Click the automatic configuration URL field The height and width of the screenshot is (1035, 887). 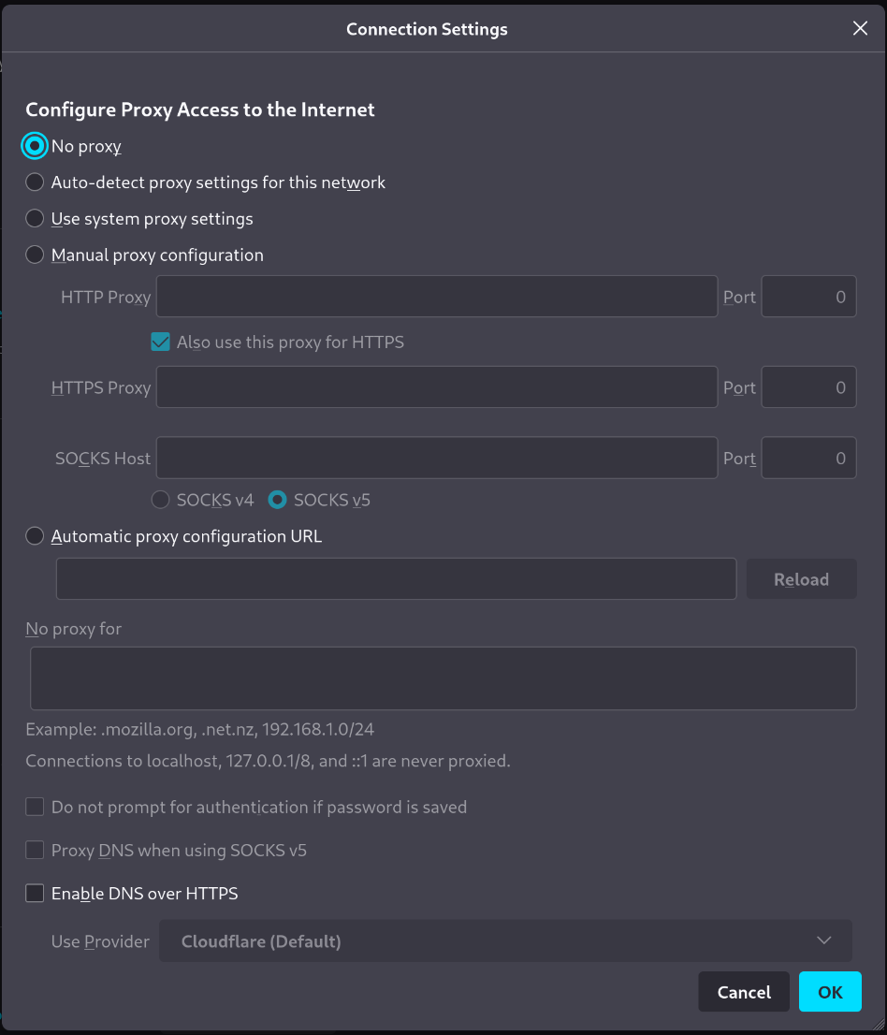point(396,578)
